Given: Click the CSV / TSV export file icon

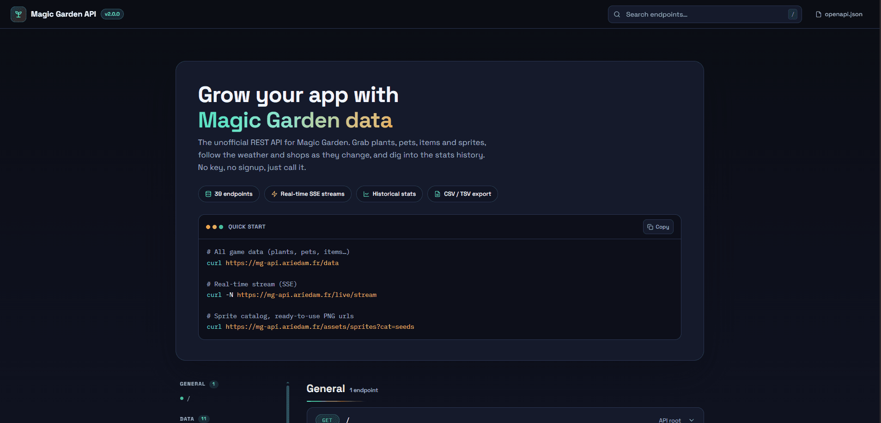Looking at the screenshot, I should click(437, 194).
